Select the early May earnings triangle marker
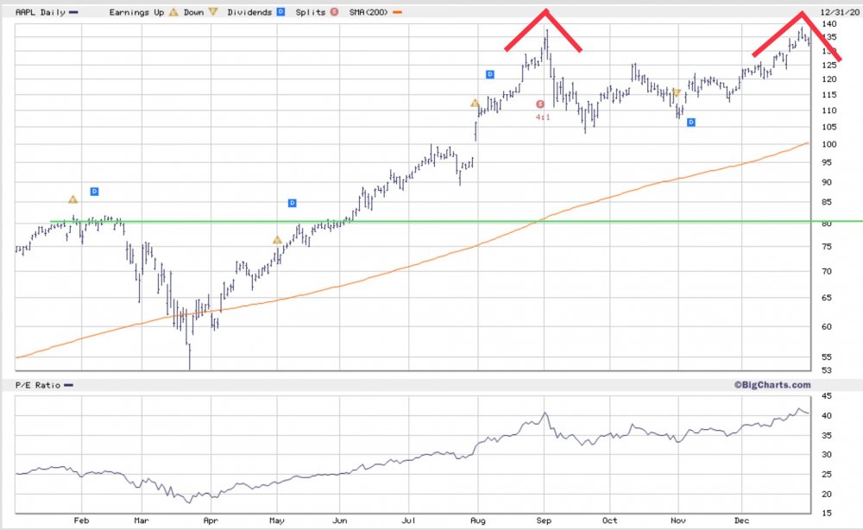Image resolution: width=863 pixels, height=530 pixels. (277, 240)
